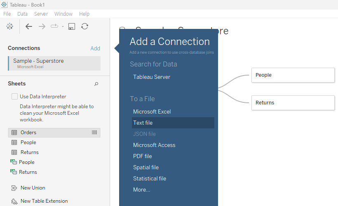This screenshot has width=338, height=206.
Task: Enable the Use Data Interpreter checkbox
Action: (x=15, y=96)
